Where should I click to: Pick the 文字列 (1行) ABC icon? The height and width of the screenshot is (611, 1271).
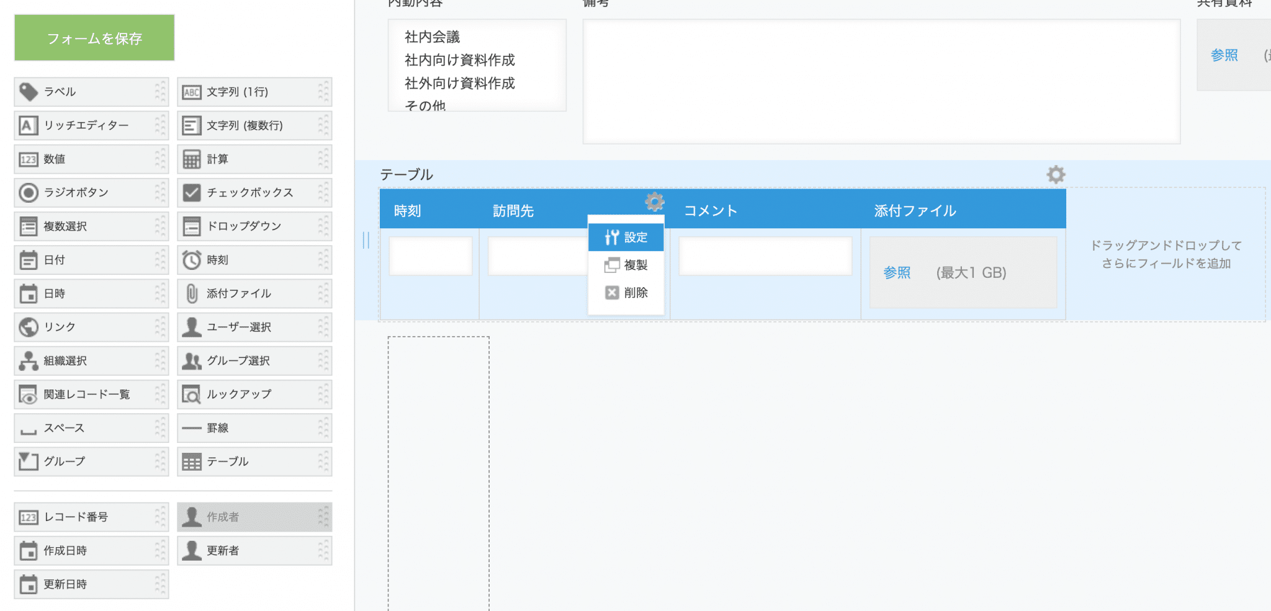(192, 92)
